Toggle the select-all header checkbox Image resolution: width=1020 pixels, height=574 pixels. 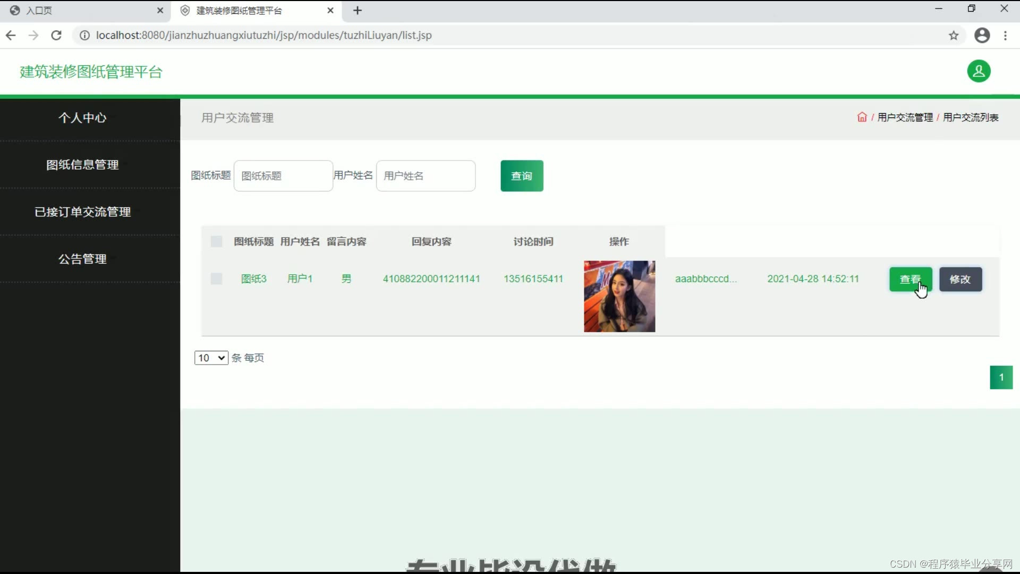click(216, 242)
